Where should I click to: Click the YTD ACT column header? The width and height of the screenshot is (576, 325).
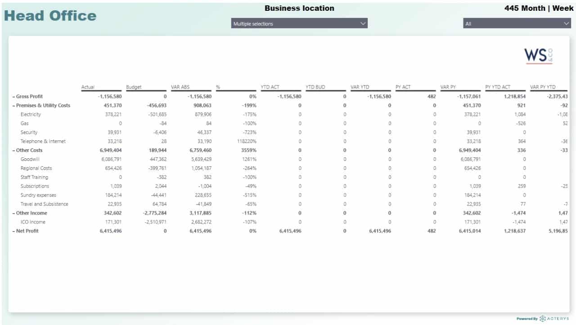(x=269, y=87)
